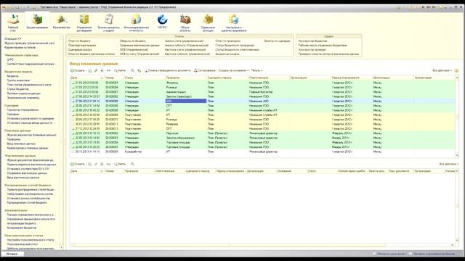Open the МСФО globe section
465x261 pixels.
click(163, 22)
